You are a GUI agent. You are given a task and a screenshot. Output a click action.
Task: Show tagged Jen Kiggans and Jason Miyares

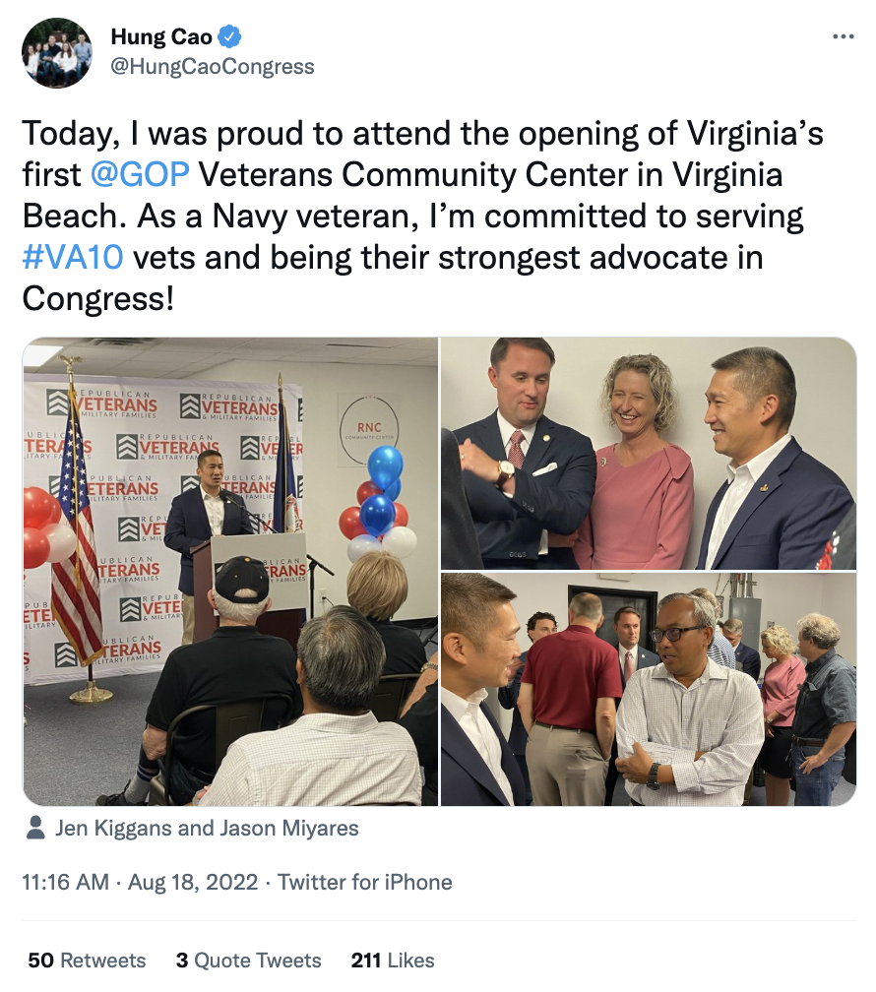click(x=207, y=829)
